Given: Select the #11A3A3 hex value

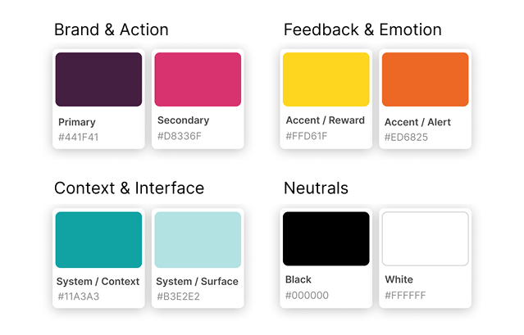Looking at the screenshot, I should [x=78, y=296].
